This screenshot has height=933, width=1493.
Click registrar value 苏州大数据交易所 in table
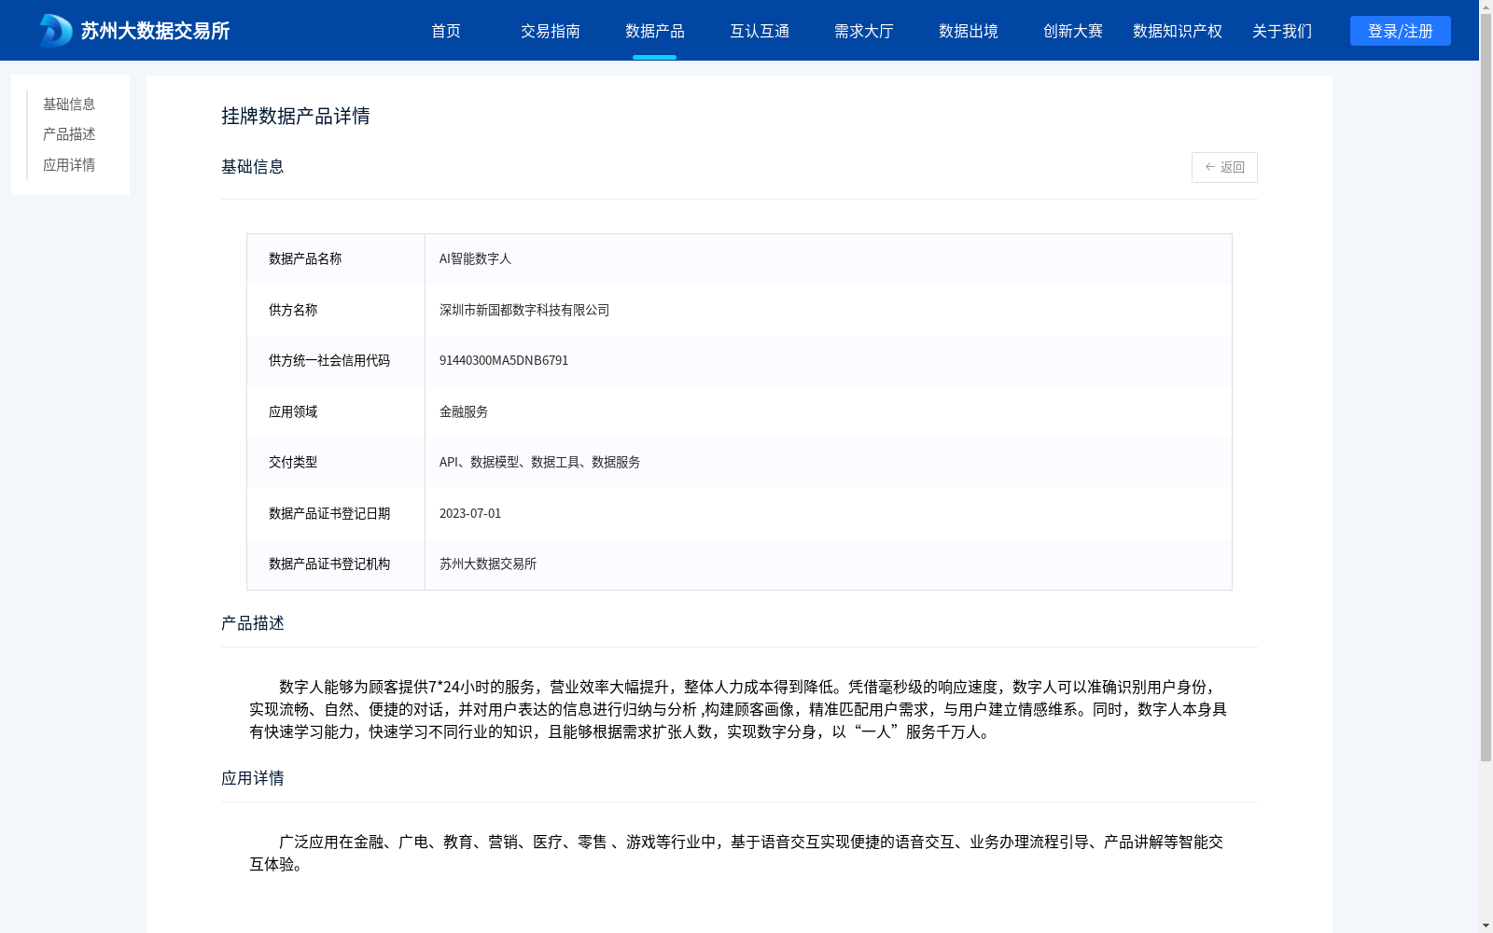click(x=488, y=564)
